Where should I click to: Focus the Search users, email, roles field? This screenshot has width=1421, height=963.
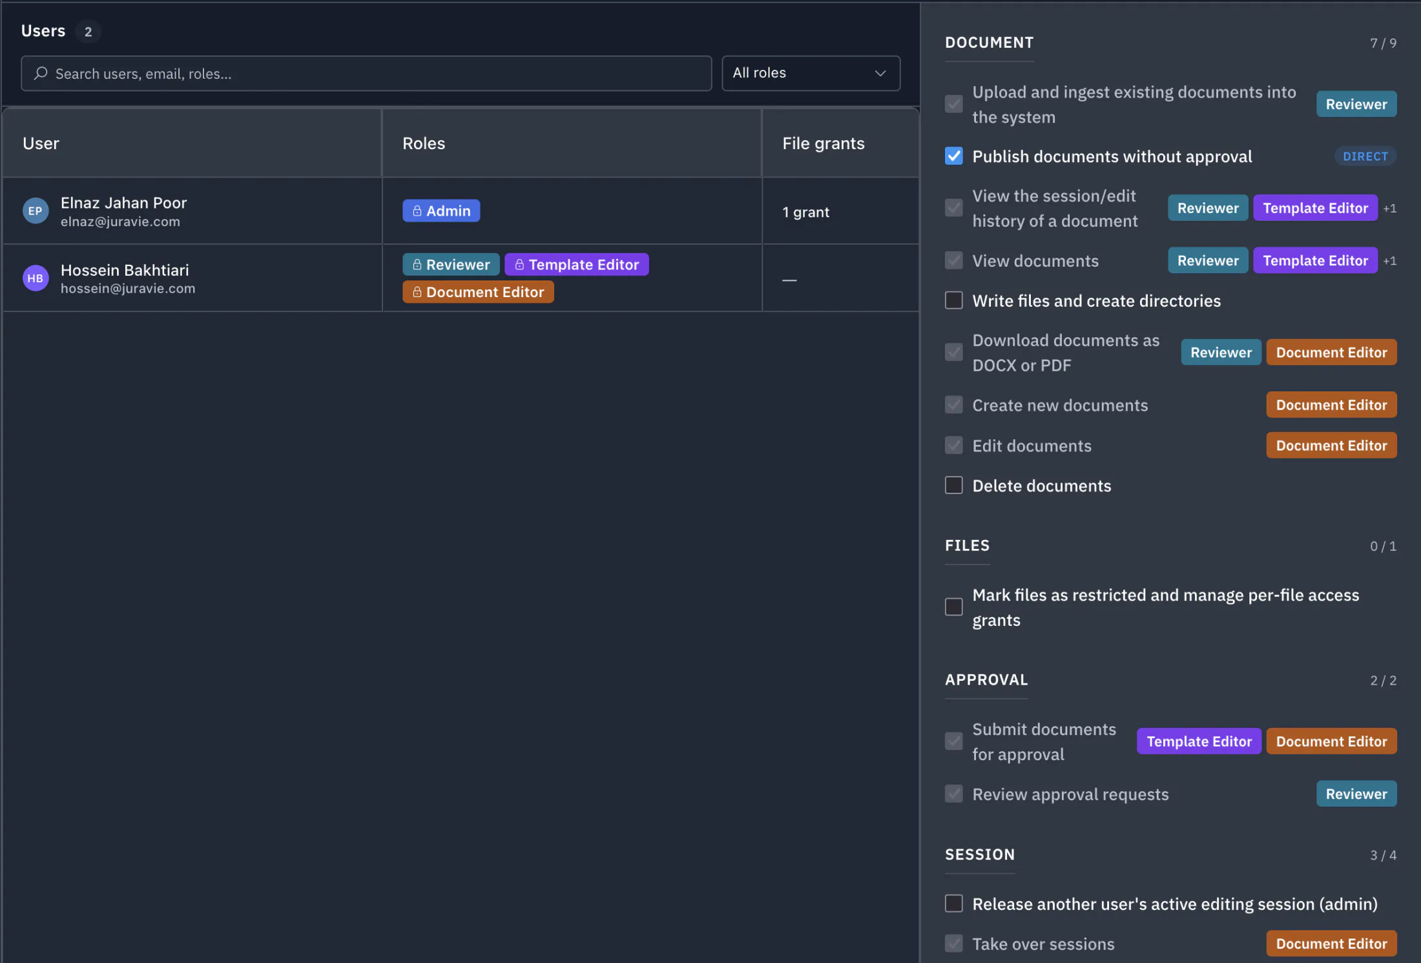click(x=366, y=73)
